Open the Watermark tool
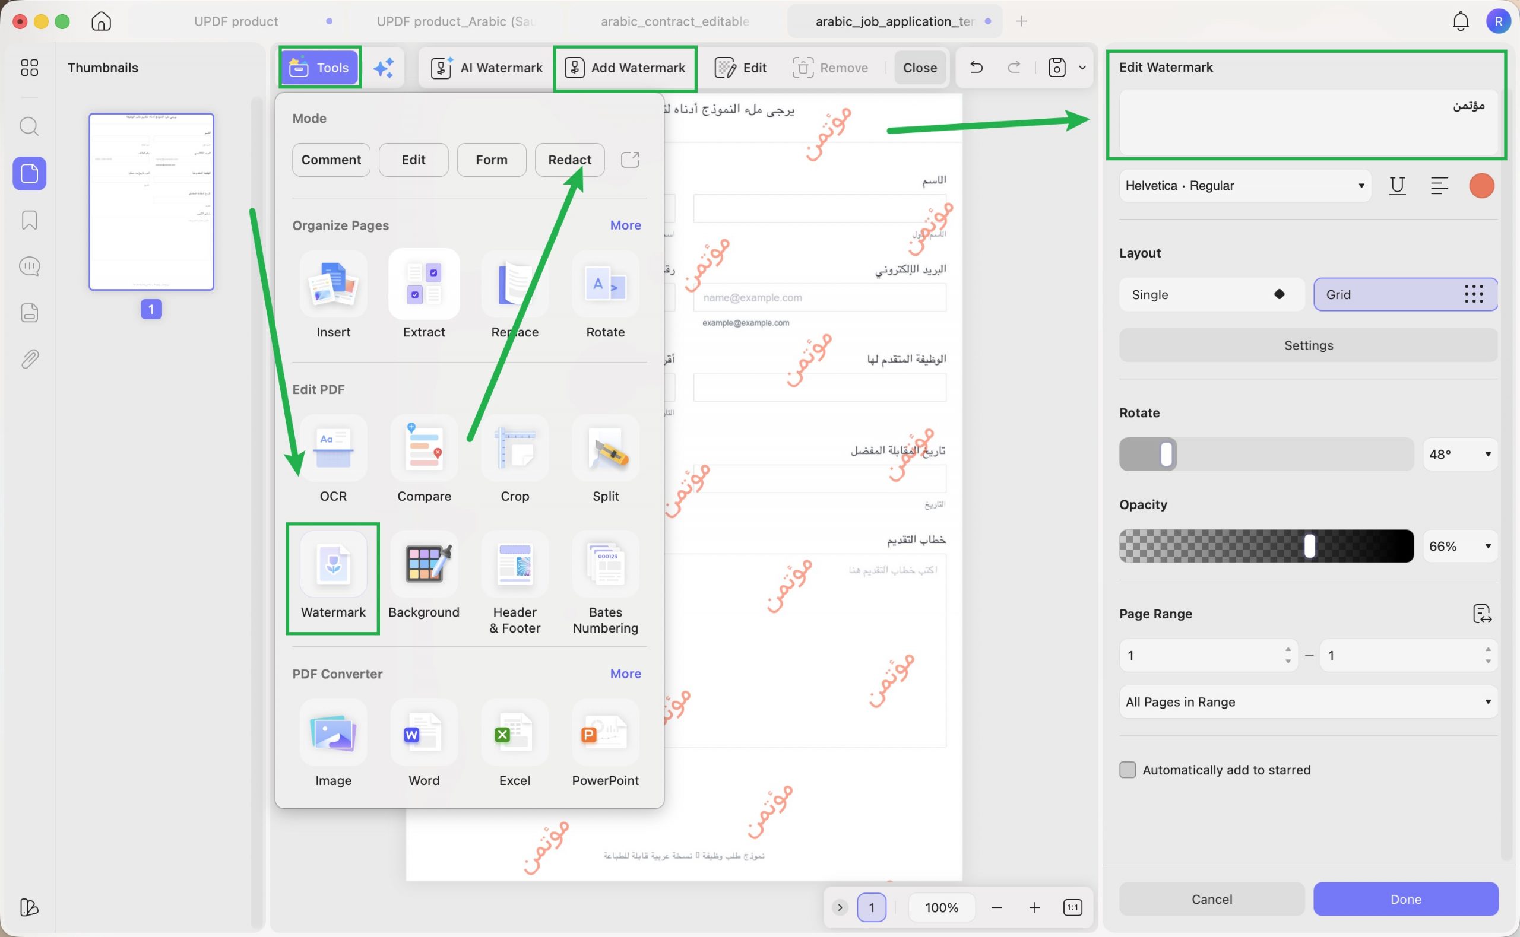 click(x=334, y=576)
